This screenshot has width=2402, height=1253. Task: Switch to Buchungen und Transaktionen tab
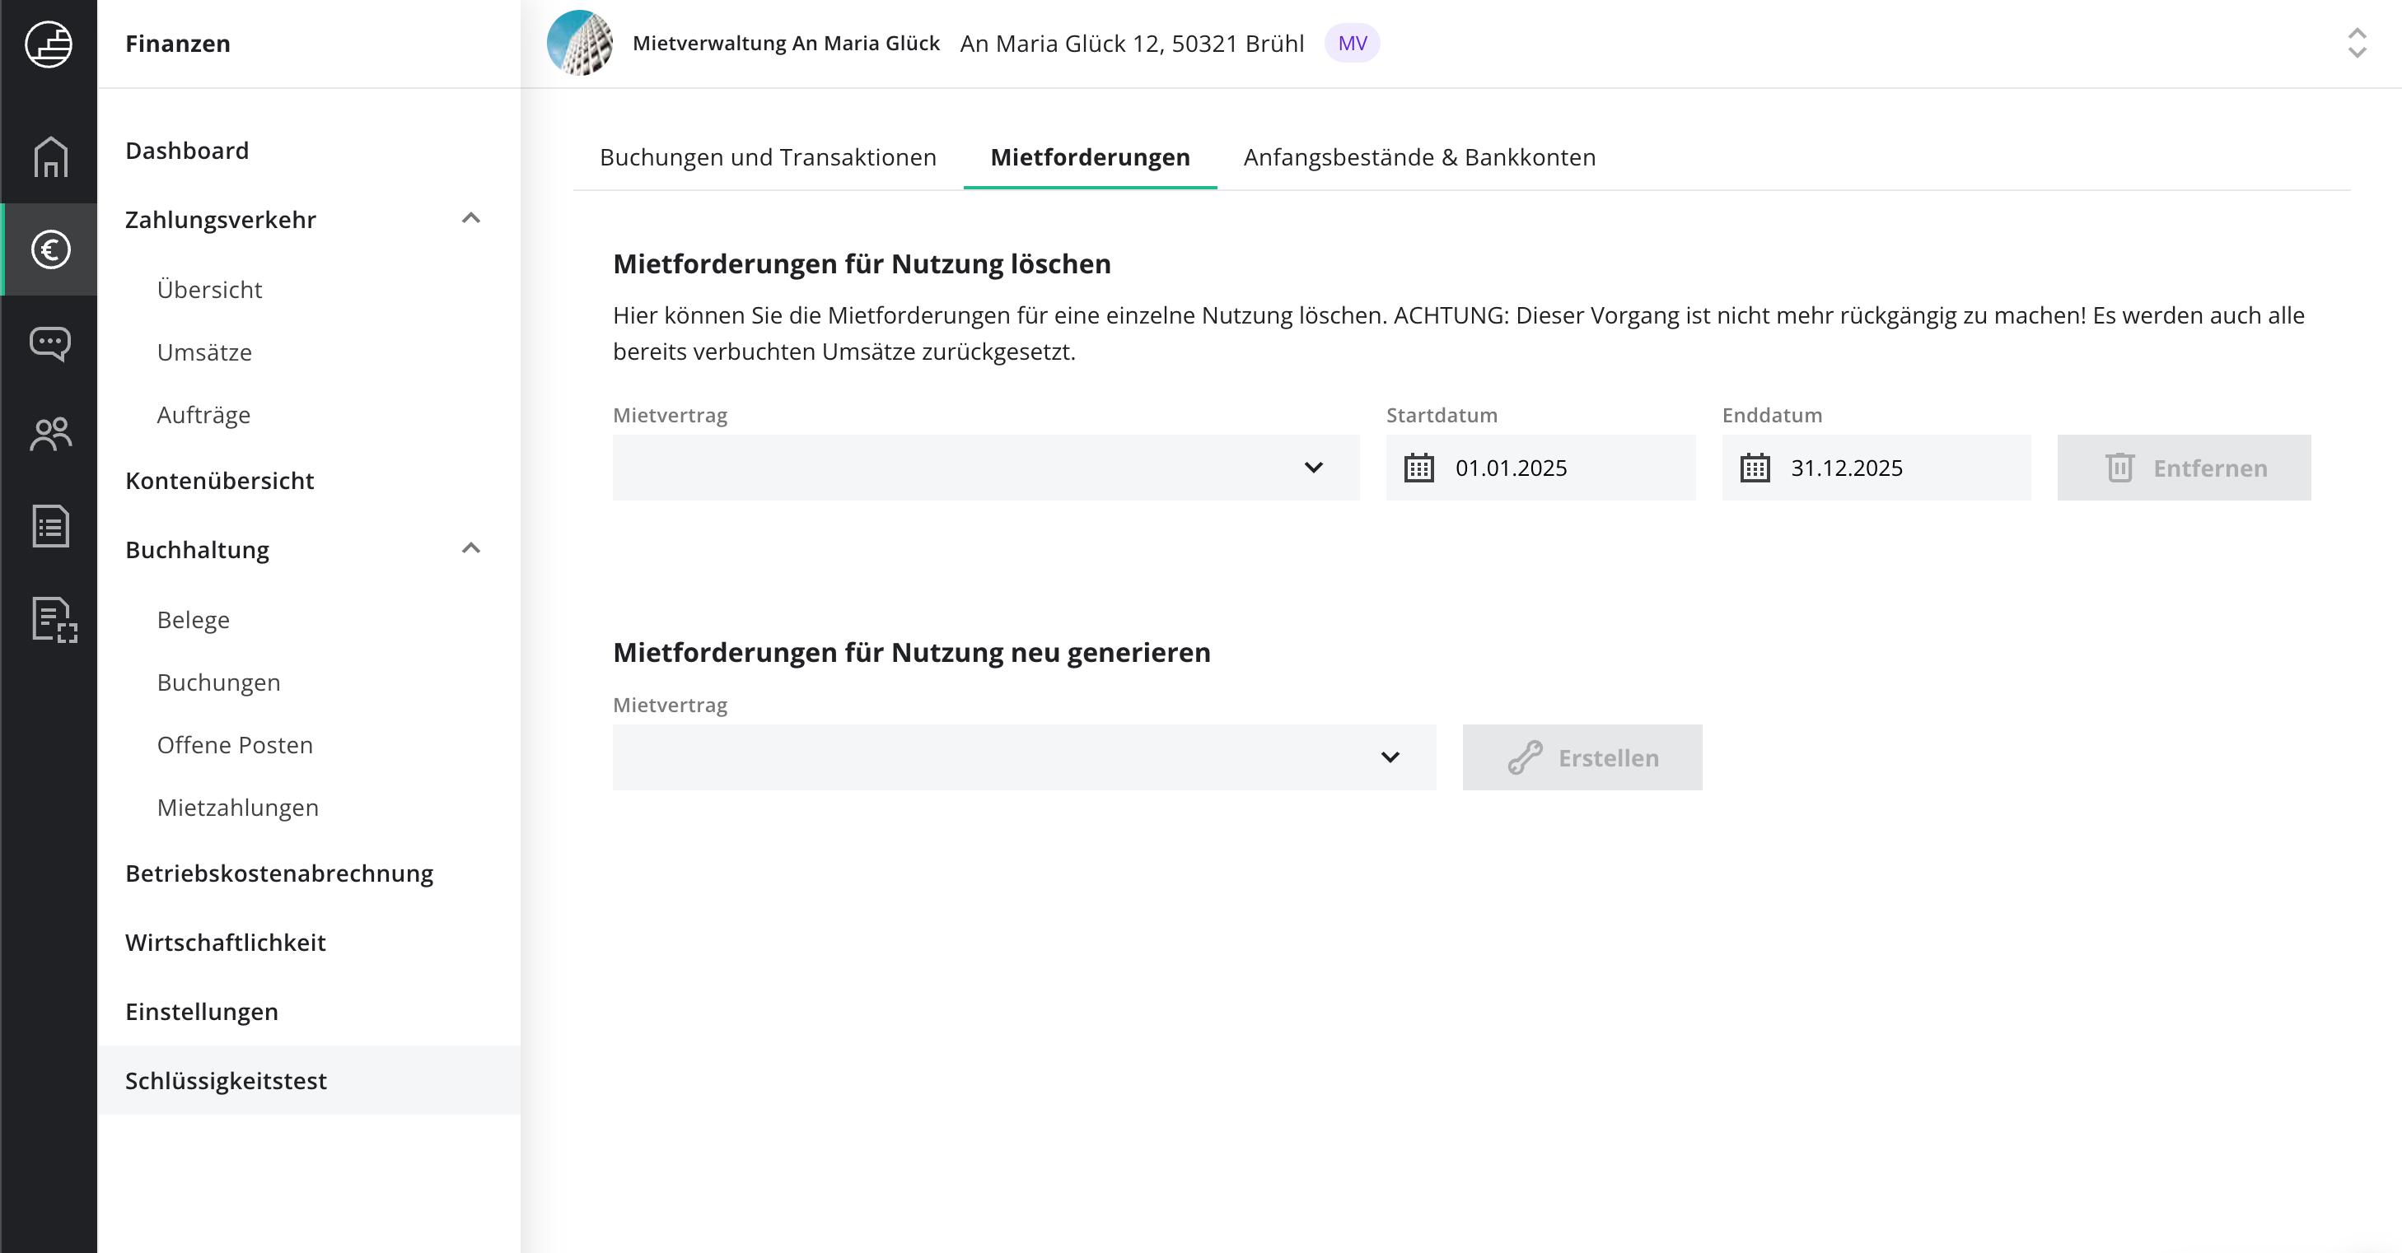coord(768,157)
